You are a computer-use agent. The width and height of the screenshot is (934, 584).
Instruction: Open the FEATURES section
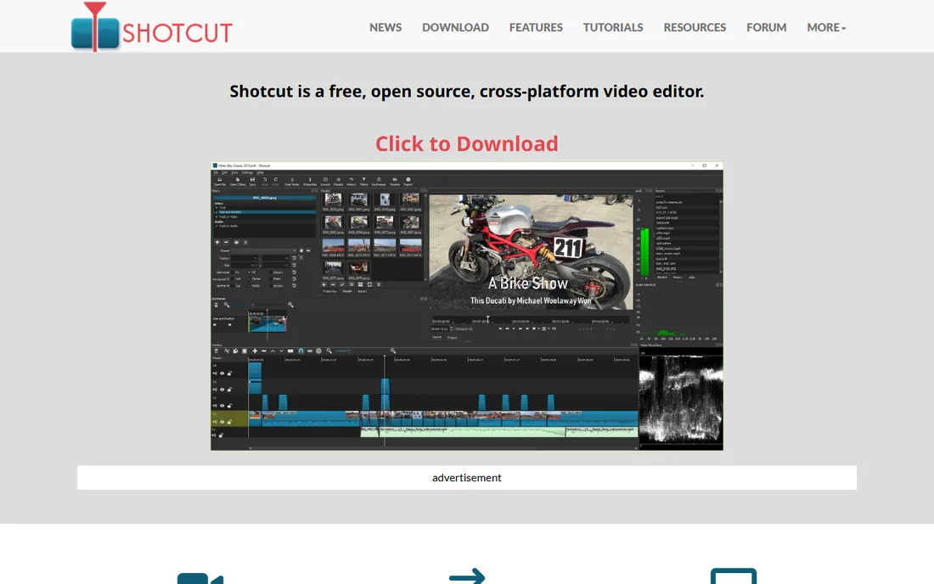536,27
